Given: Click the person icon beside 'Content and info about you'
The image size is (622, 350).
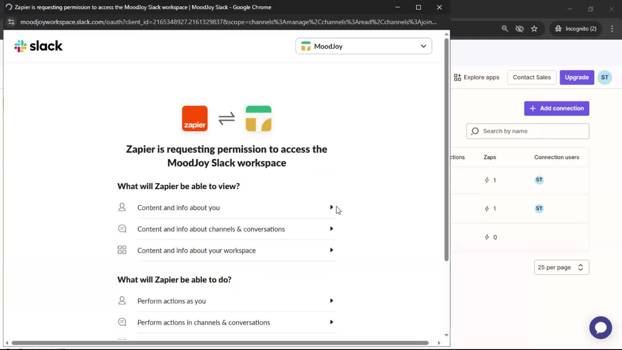Looking at the screenshot, I should tap(122, 207).
